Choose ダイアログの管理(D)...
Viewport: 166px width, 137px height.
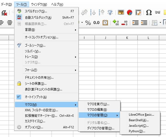[x=99, y=128]
